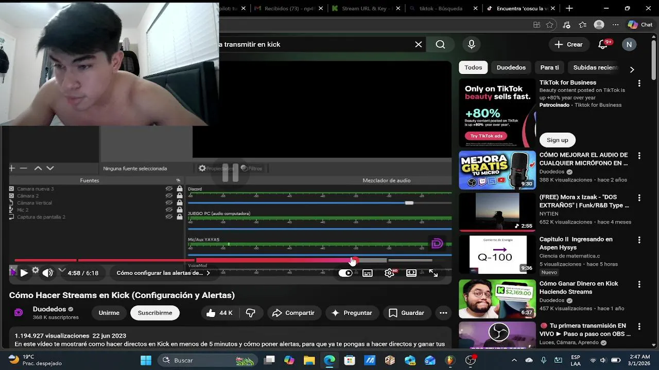Image resolution: width=659 pixels, height=370 pixels.
Task: Click the YouTube search magnifier button
Action: click(440, 44)
